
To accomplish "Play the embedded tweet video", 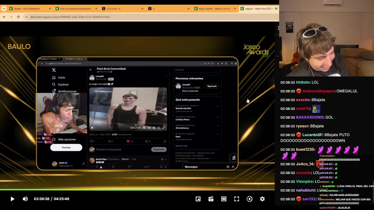I will point(92,128).
